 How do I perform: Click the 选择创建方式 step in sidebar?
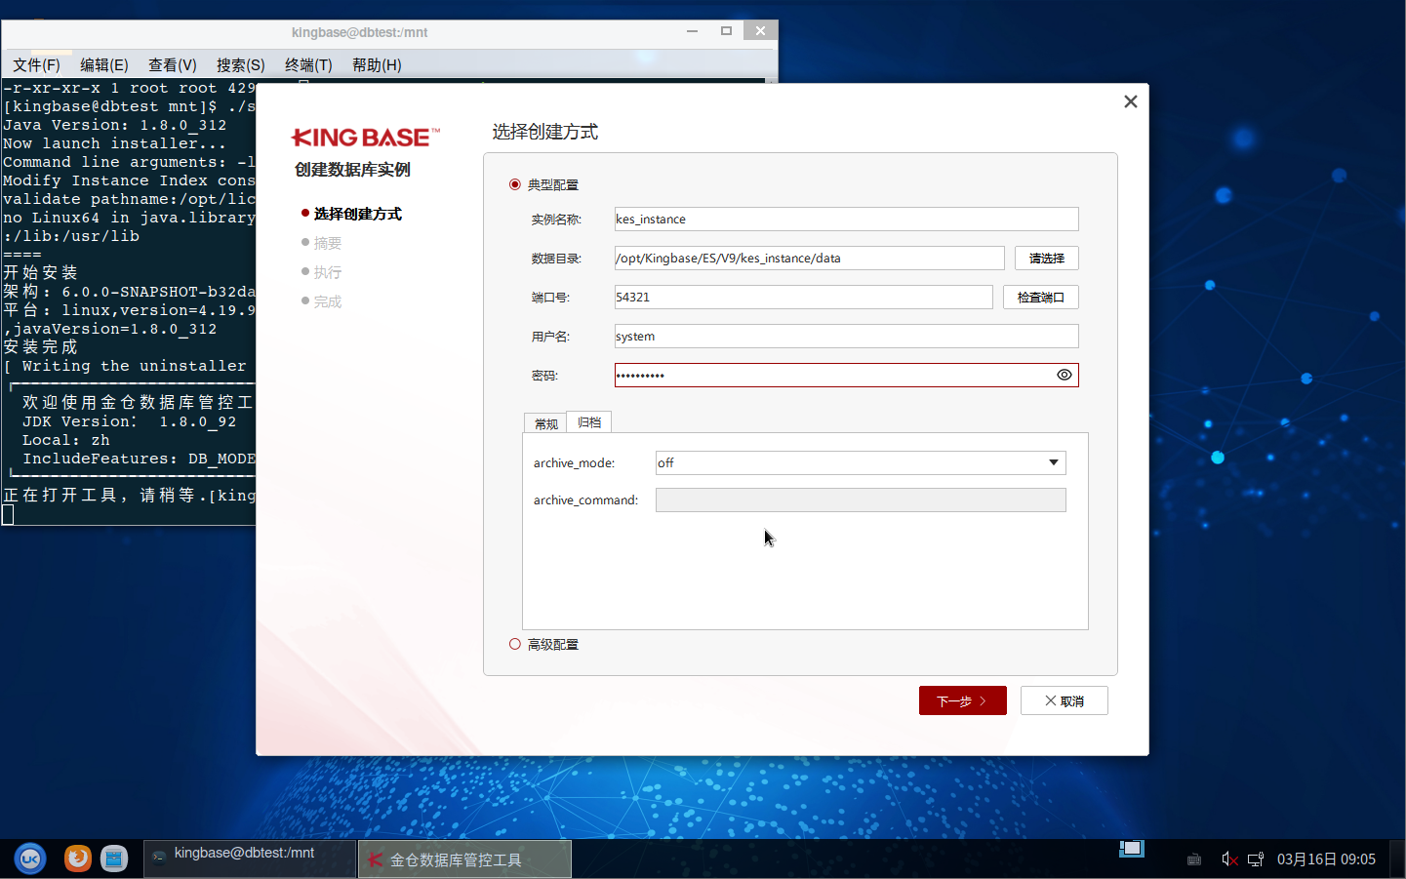pyautogui.click(x=357, y=214)
